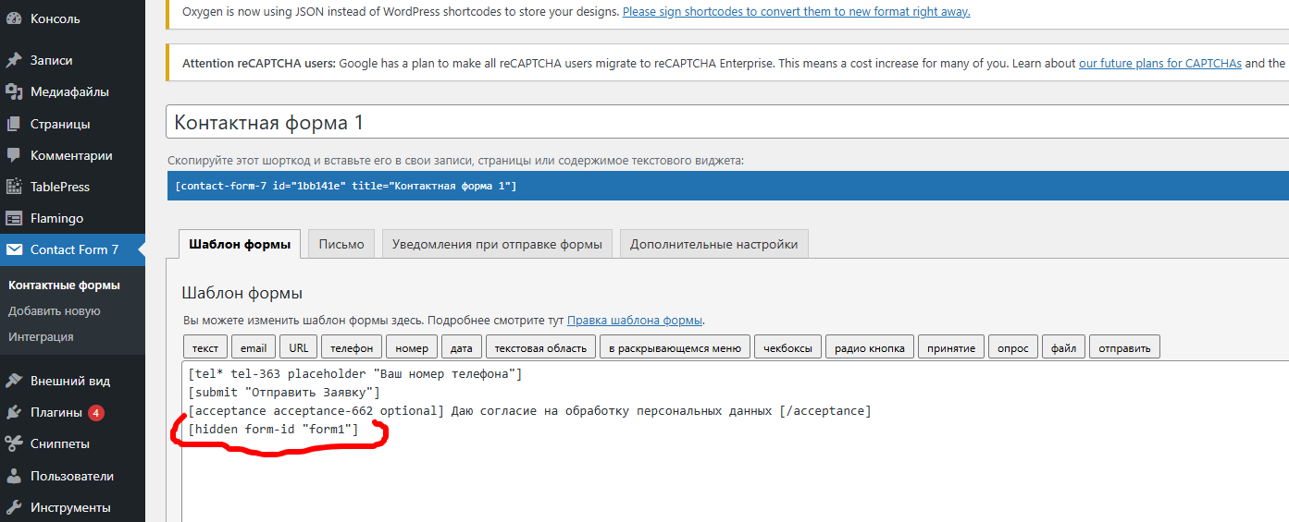Select the contact-form-7 shortcode field

tap(727, 186)
